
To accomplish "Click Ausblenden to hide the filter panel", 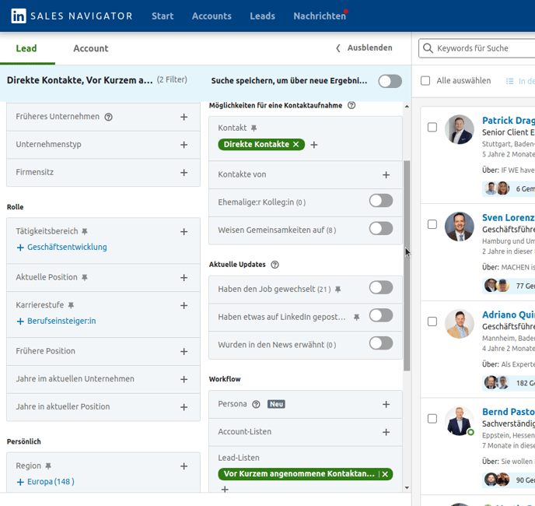I will click(x=364, y=48).
